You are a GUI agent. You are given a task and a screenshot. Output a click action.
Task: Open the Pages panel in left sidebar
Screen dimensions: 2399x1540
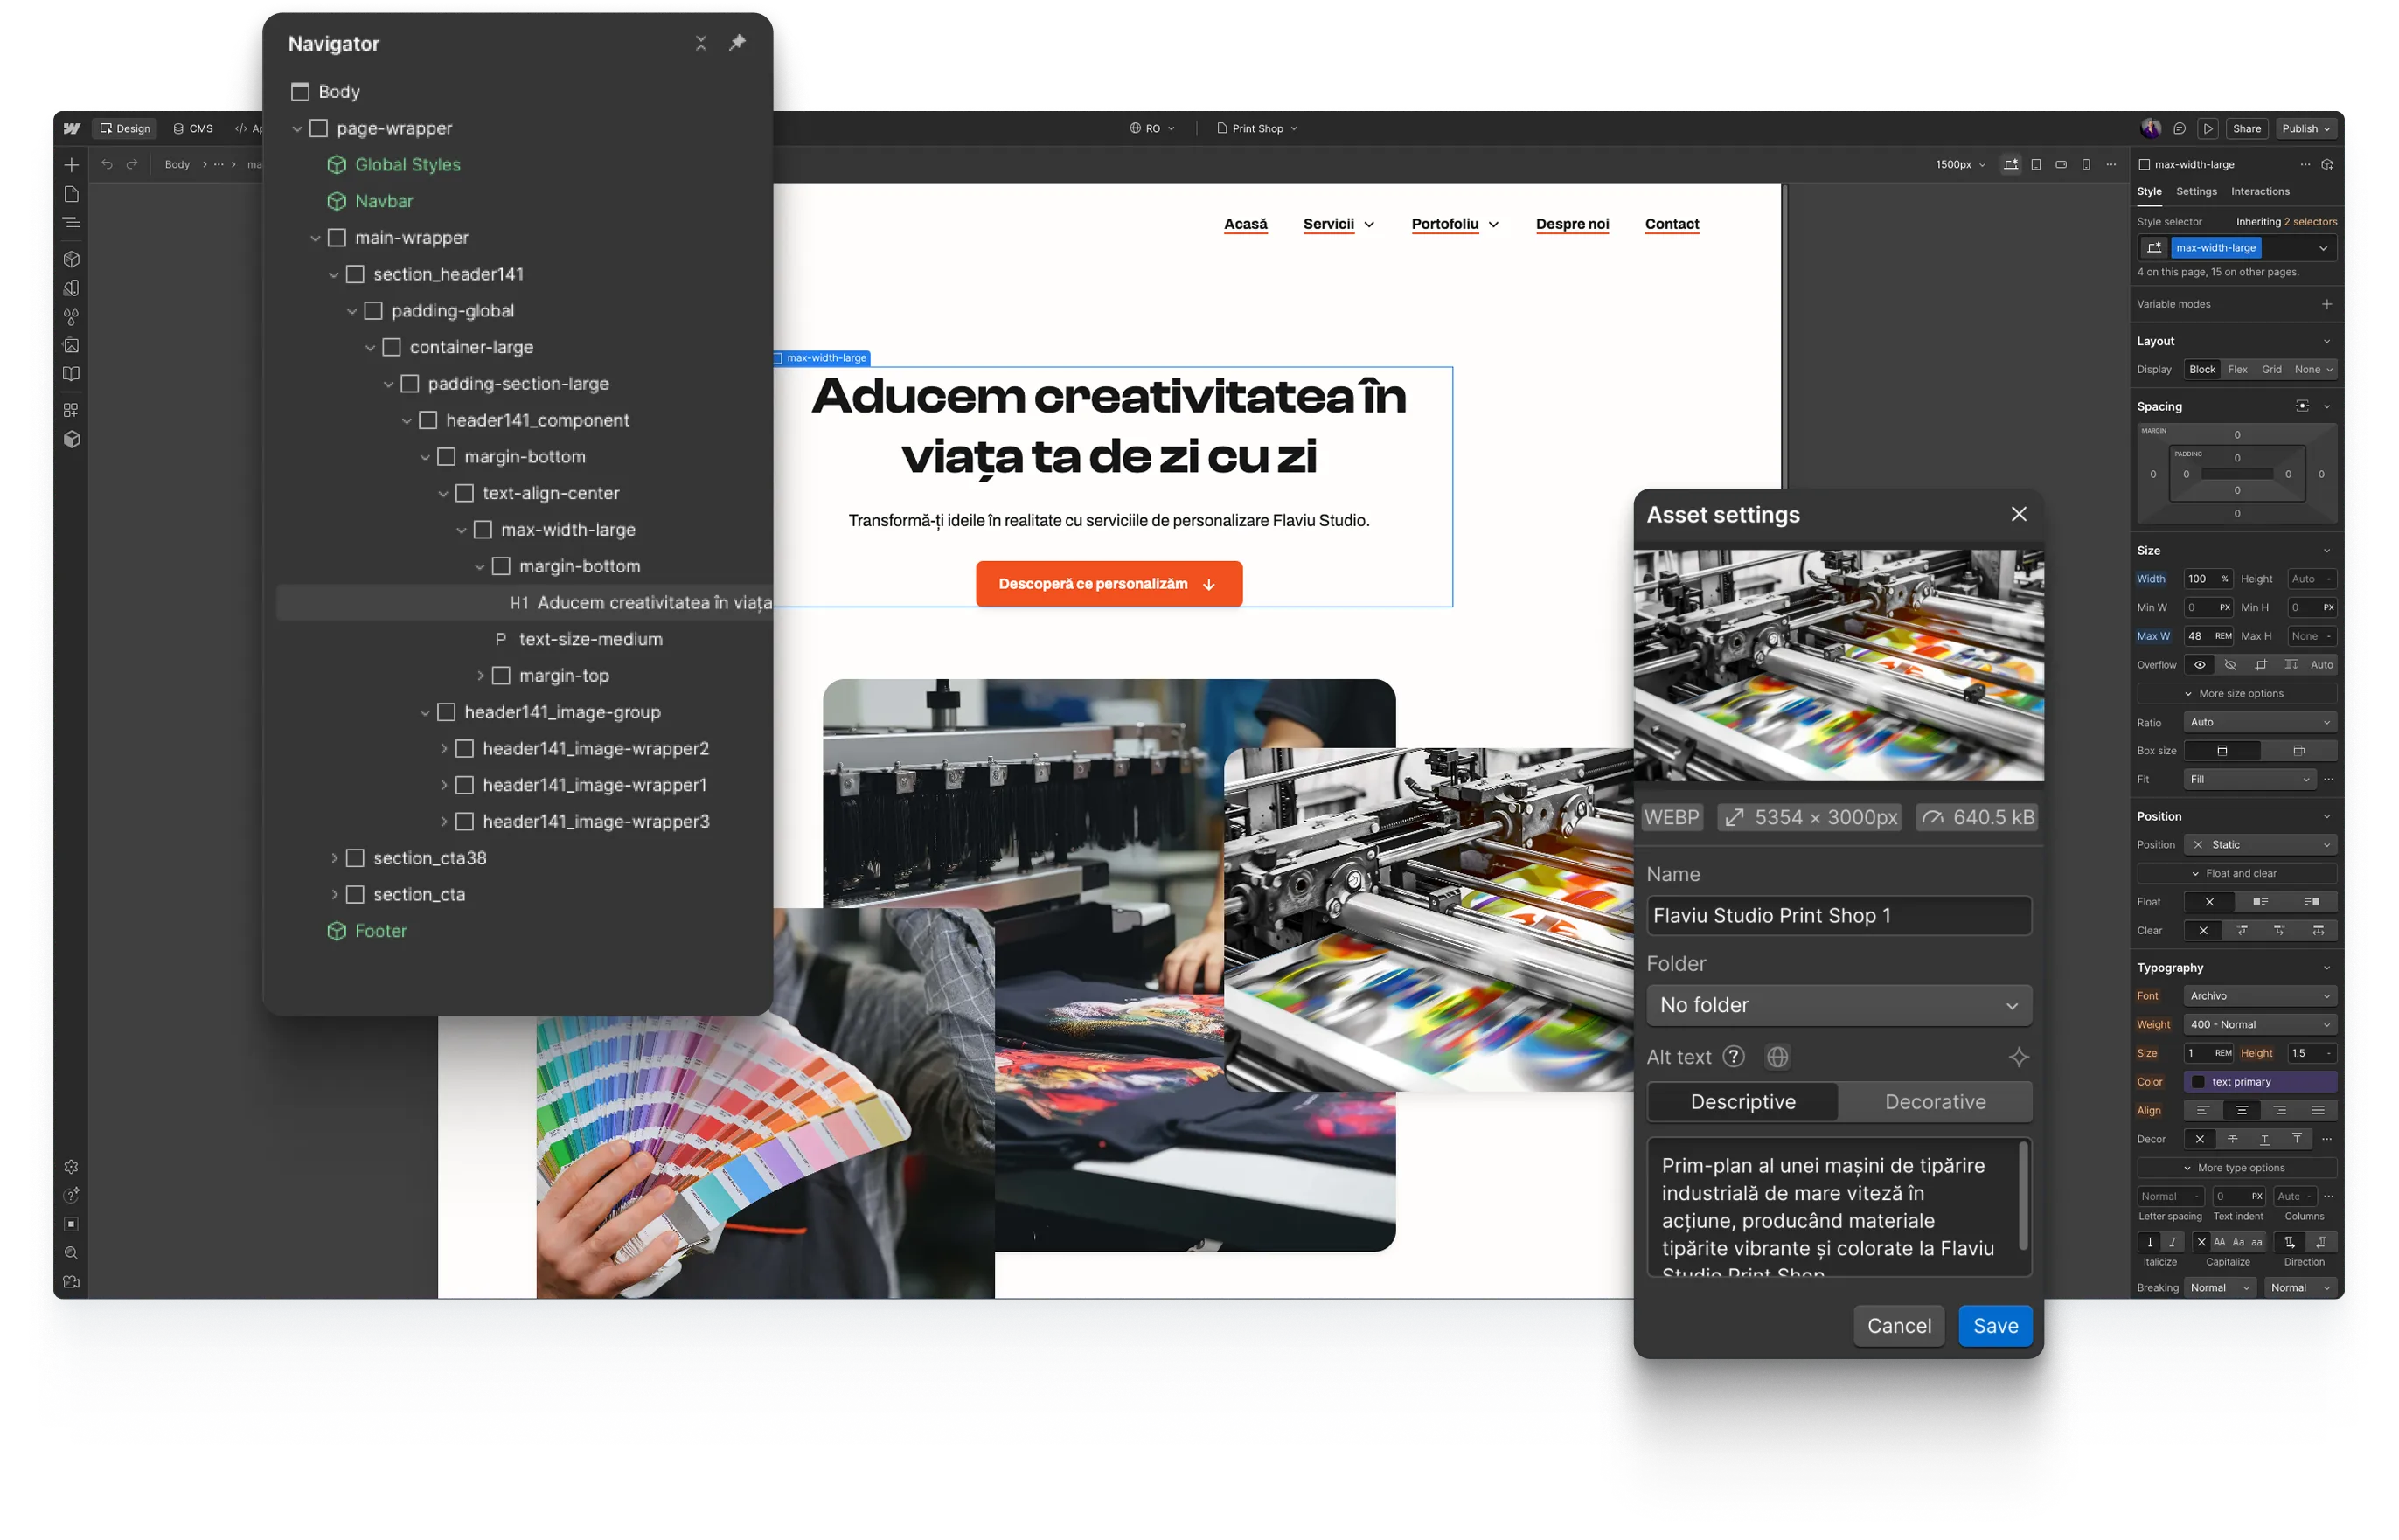click(71, 194)
